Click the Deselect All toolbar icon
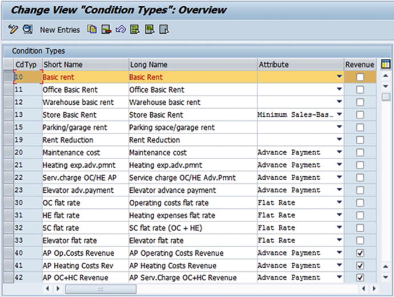Screen dimensions: 394x297 164,29
